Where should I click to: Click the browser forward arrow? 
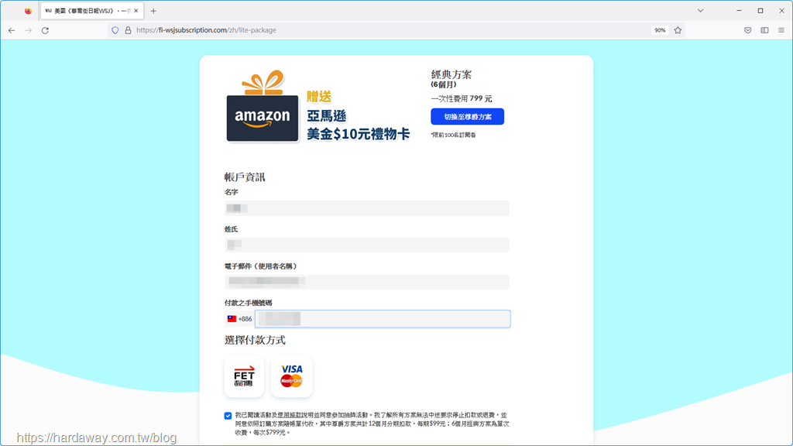point(29,30)
